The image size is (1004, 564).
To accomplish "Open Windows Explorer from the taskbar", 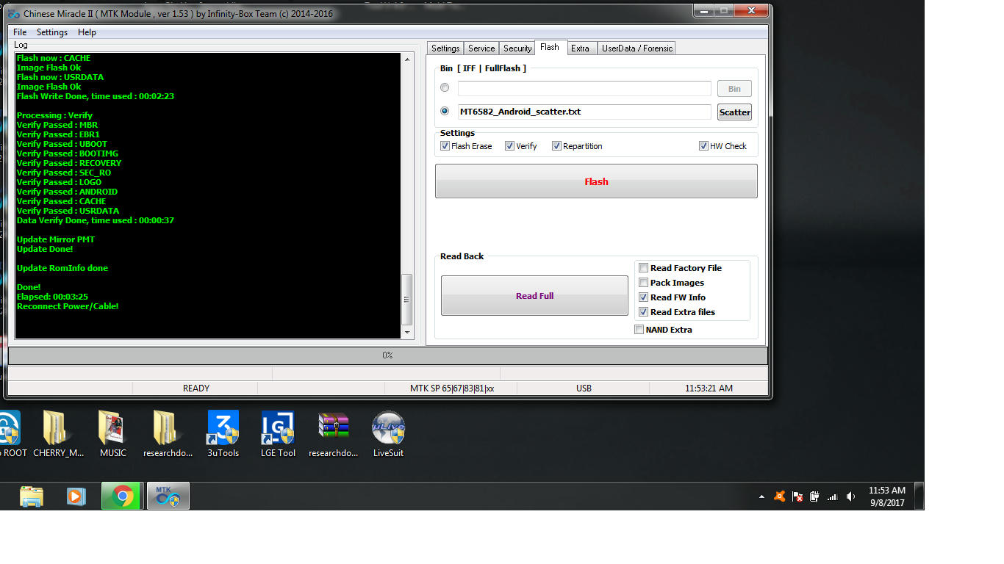I will coord(32,496).
